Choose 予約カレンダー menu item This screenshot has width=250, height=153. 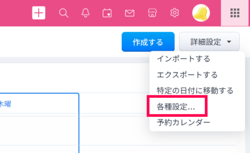tap(183, 123)
